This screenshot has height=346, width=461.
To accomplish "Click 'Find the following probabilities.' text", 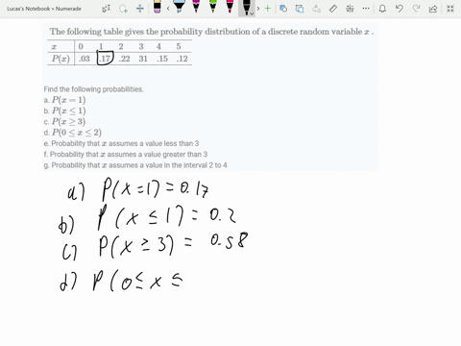I will [93, 89].
